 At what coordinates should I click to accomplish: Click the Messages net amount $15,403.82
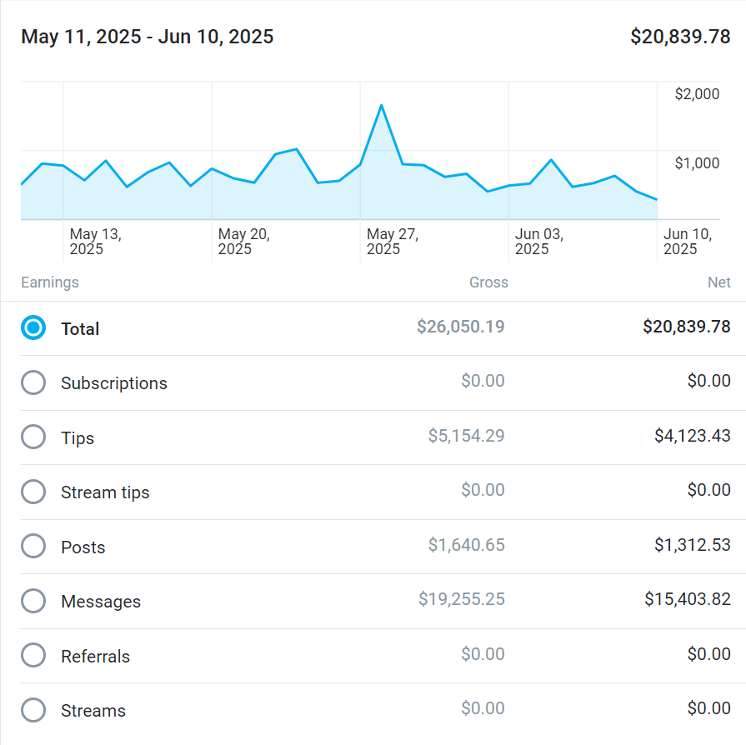click(x=687, y=599)
